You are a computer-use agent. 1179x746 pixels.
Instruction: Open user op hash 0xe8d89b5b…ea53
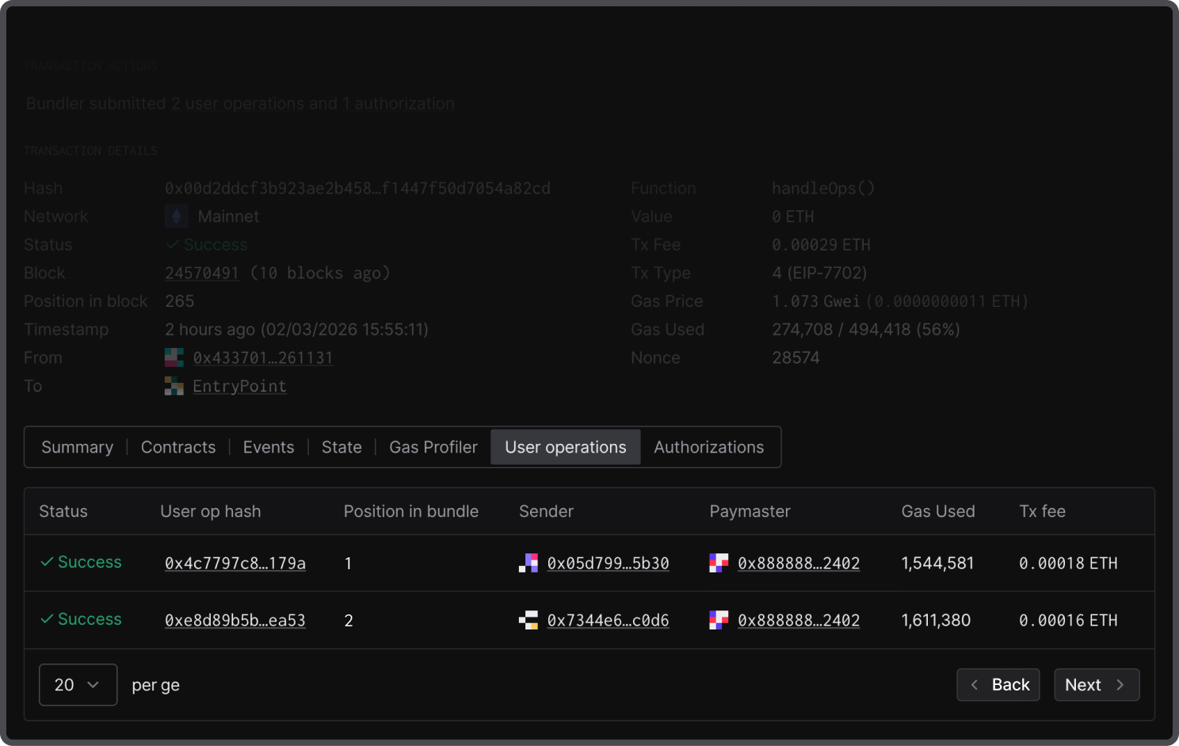[235, 620]
